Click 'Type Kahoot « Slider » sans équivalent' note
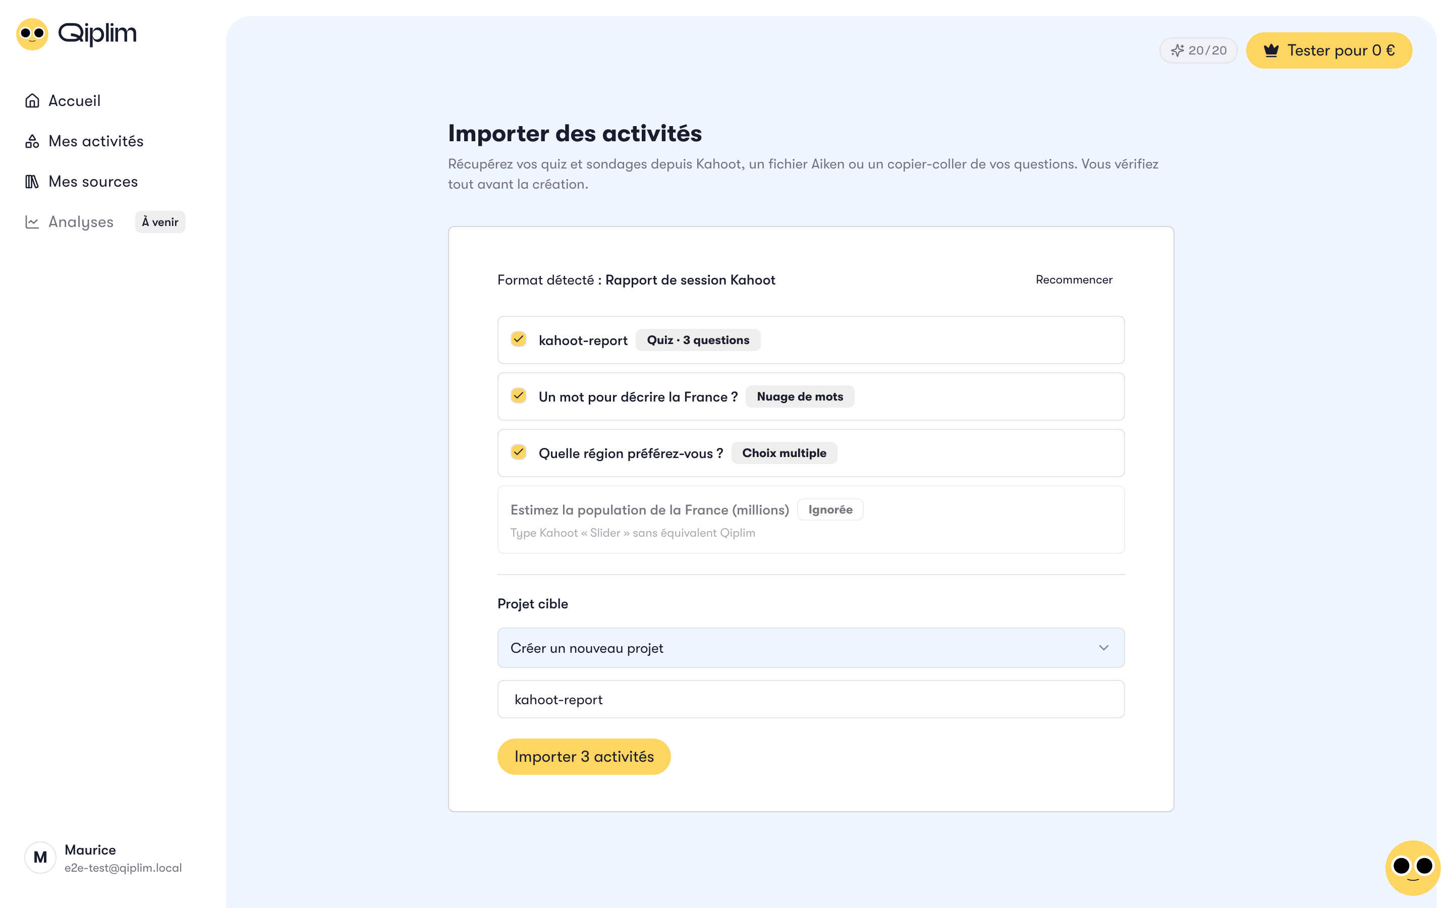Image resolution: width=1453 pixels, height=908 pixels. pyautogui.click(x=633, y=533)
